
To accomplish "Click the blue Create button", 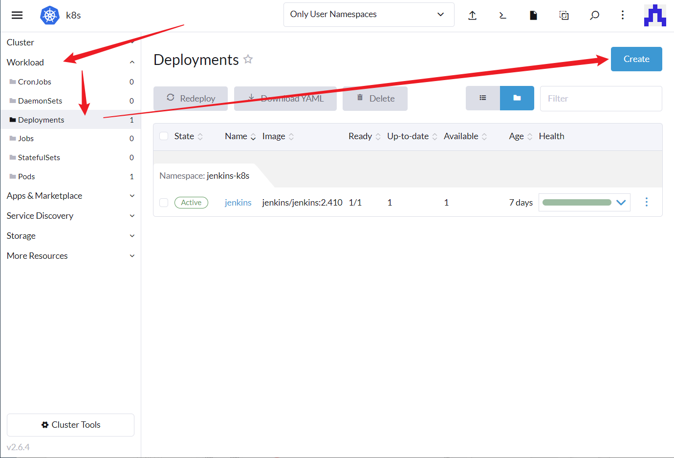I will (636, 59).
